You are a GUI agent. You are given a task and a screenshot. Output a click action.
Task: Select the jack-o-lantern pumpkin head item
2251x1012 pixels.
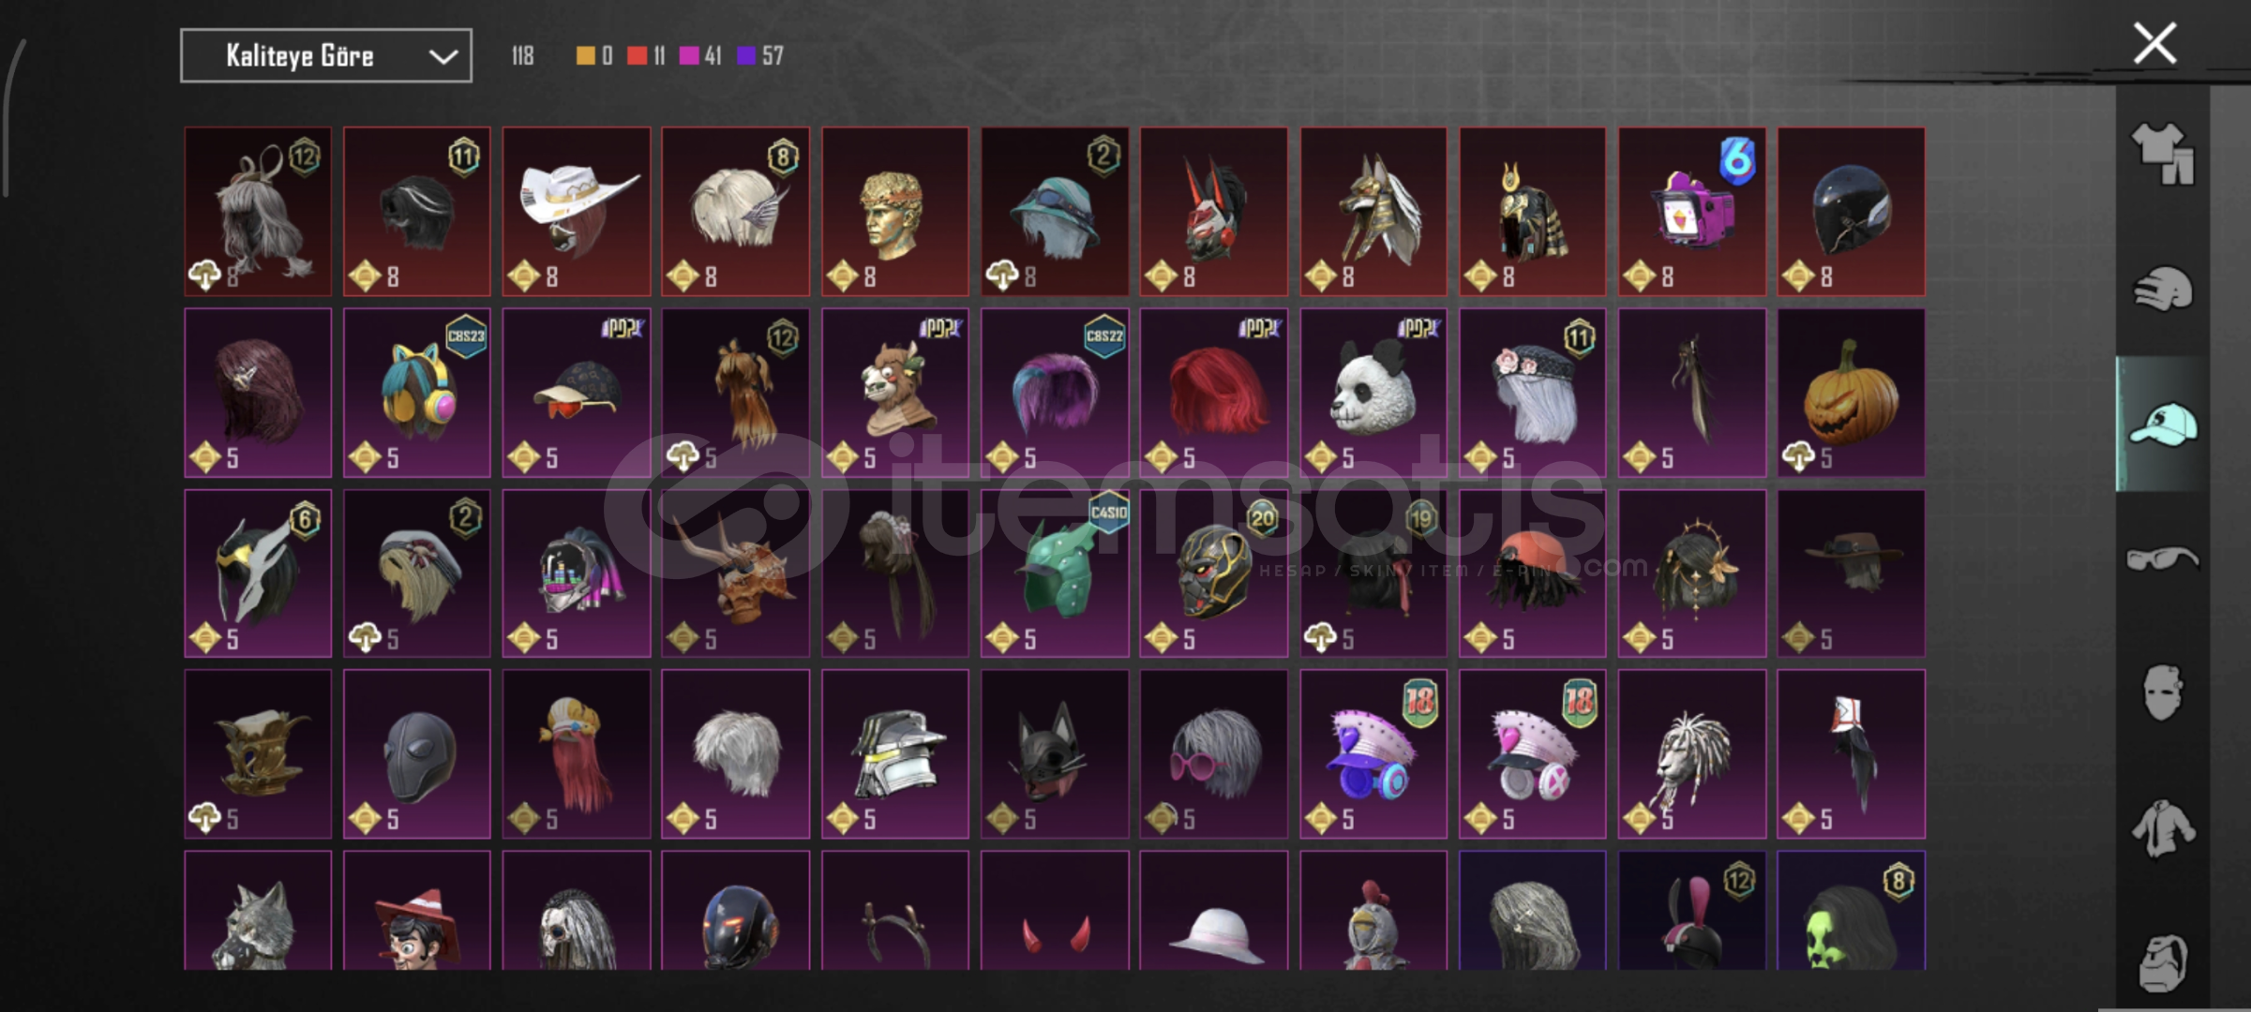1852,393
